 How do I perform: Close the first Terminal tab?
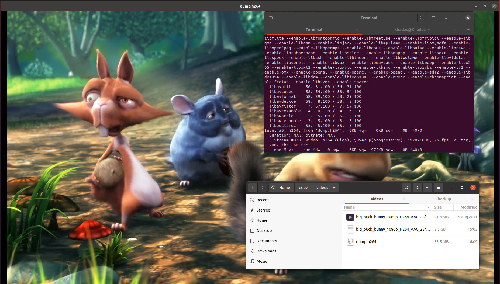click(x=357, y=30)
